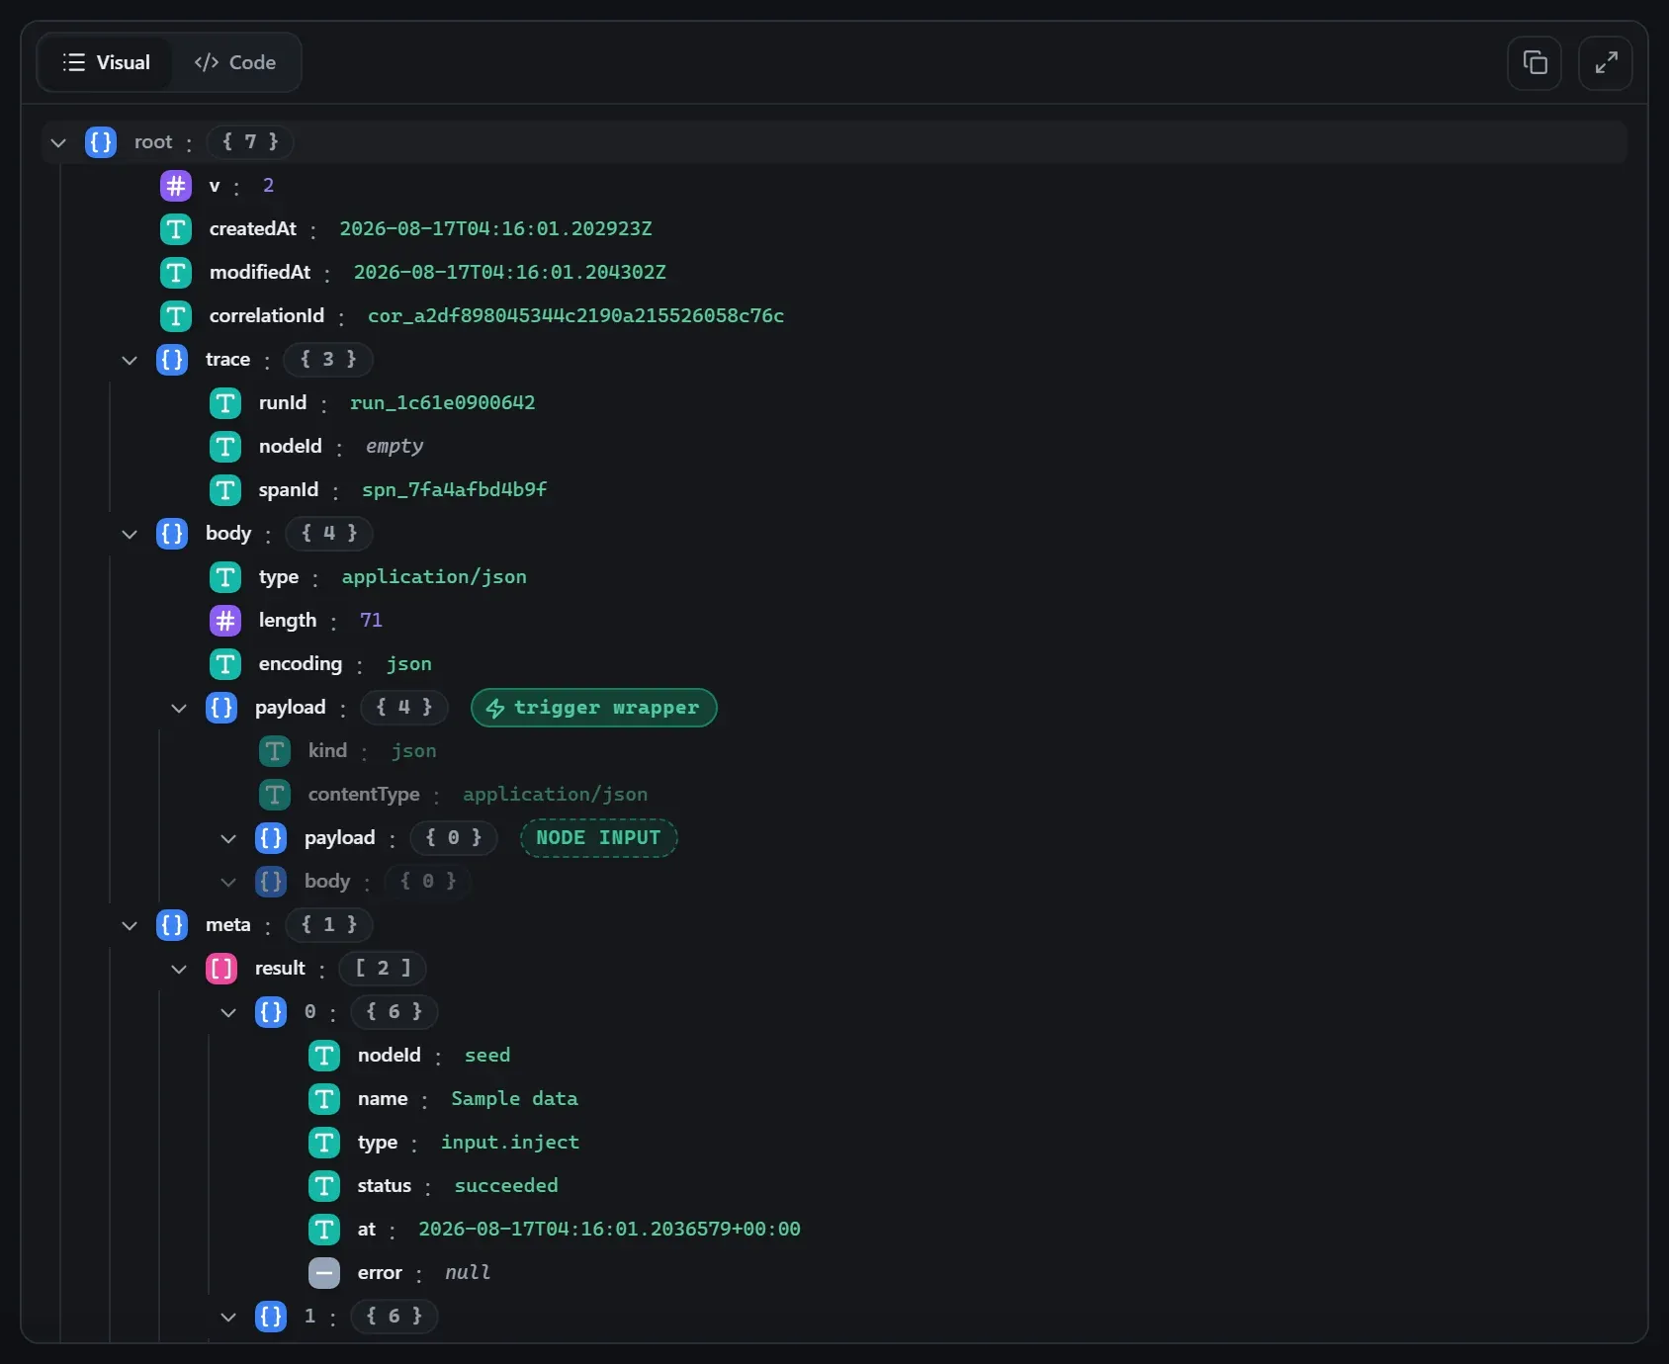Click the text icon beside createdAt
The image size is (1669, 1364).
pos(176,229)
